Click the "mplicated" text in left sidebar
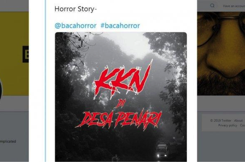The height and width of the screenshot is (162, 245). (8, 141)
